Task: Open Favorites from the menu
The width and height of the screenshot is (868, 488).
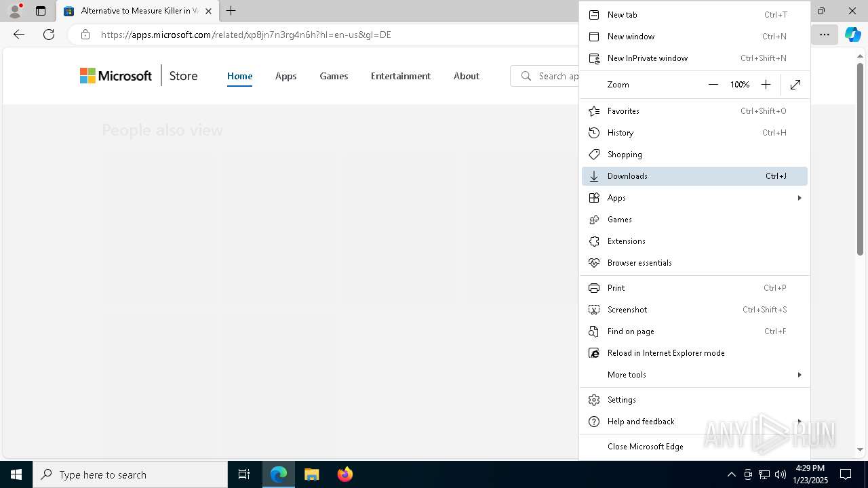Action: [x=694, y=110]
